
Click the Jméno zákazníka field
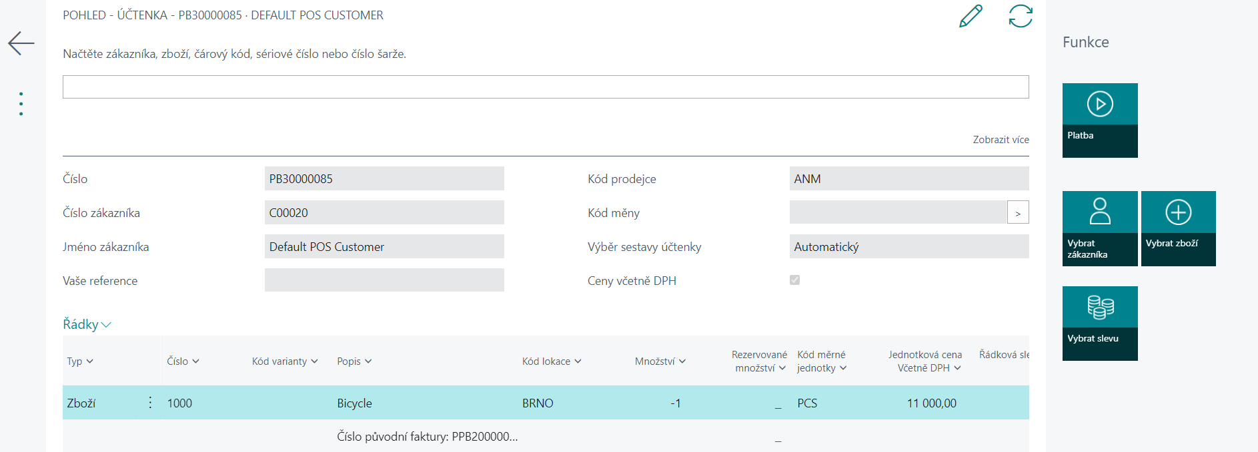point(384,246)
